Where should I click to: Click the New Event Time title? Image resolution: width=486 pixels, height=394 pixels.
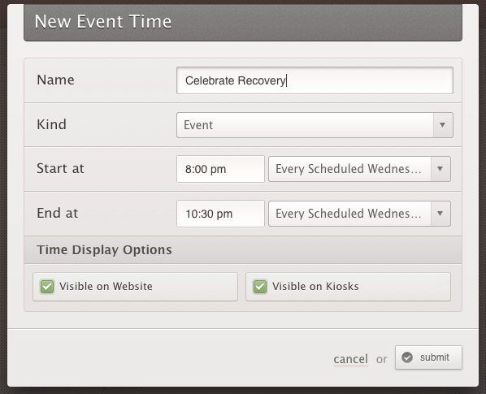(103, 22)
